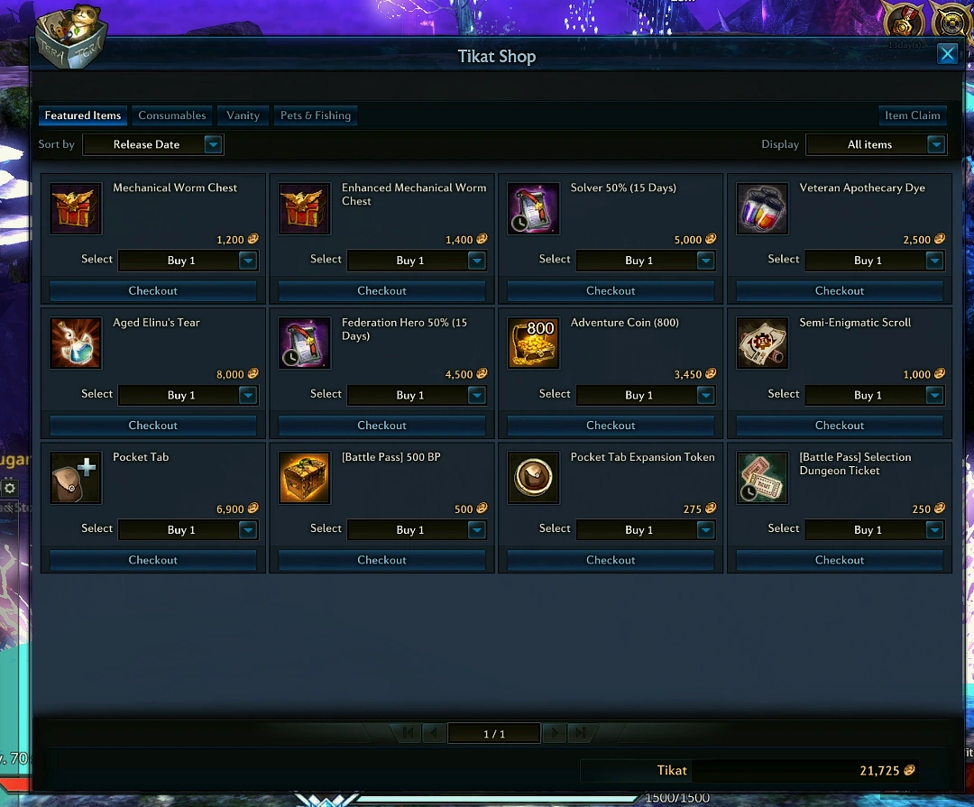Click the Aged Elinu's Tear potion icon
The height and width of the screenshot is (807, 974).
(75, 343)
